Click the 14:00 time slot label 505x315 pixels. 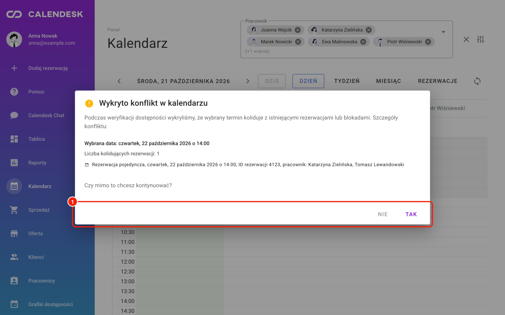(128, 301)
